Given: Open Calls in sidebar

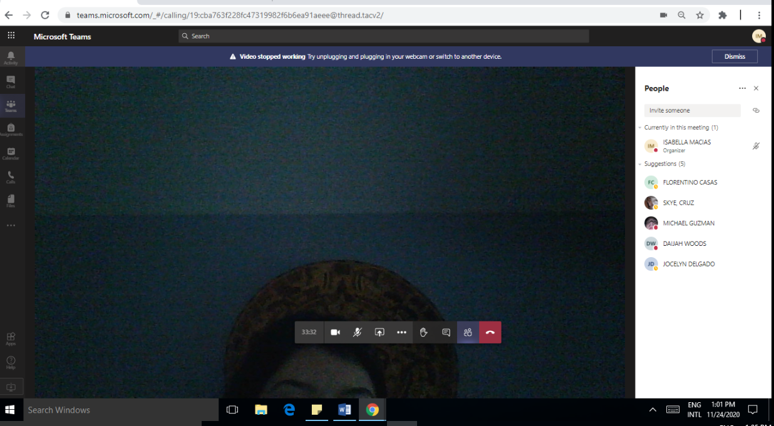Looking at the screenshot, I should 11,177.
